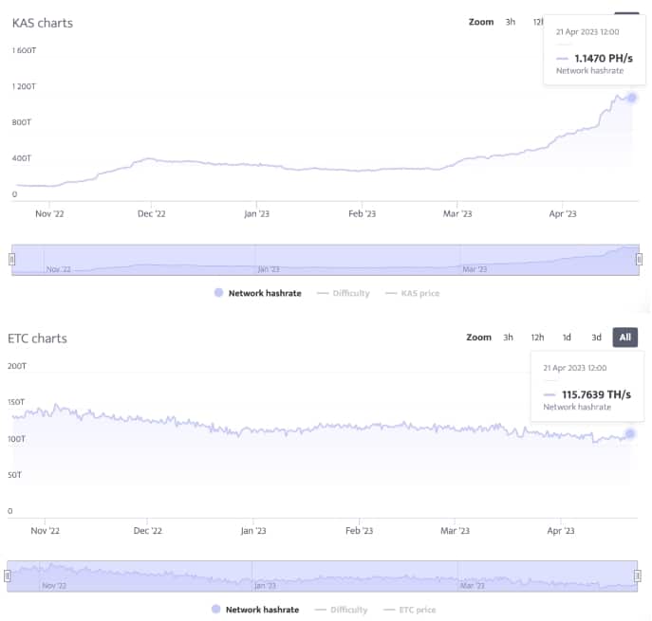Toggle ETC price series in legend
Screen dimensions: 652x621
pyautogui.click(x=410, y=610)
